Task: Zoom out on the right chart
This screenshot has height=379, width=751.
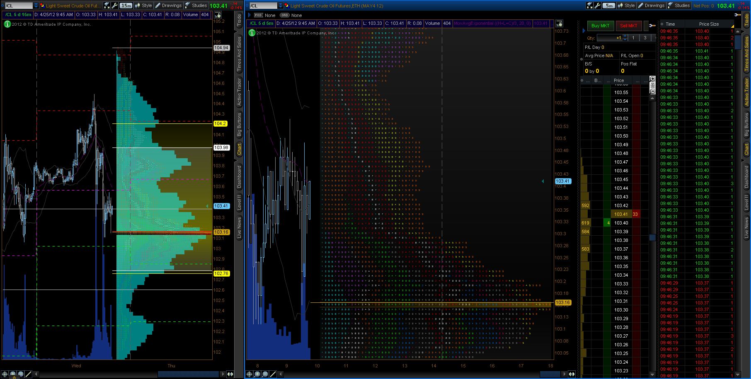Action: (265, 374)
